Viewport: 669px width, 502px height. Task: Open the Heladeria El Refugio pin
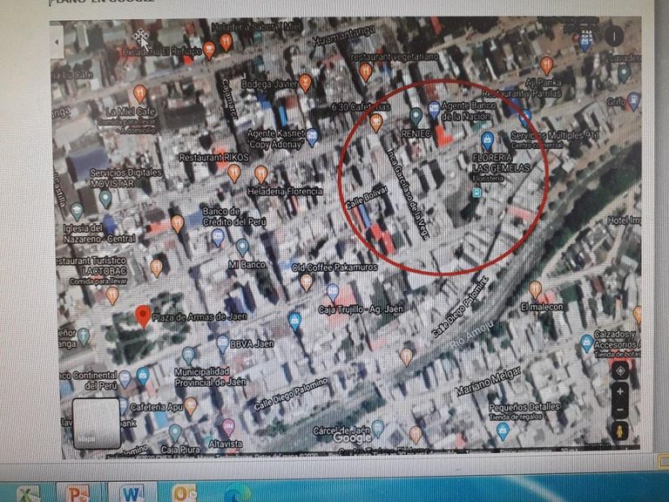tap(209, 51)
